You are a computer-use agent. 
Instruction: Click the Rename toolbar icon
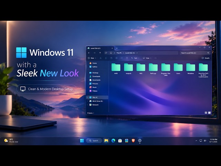tap(116, 58)
